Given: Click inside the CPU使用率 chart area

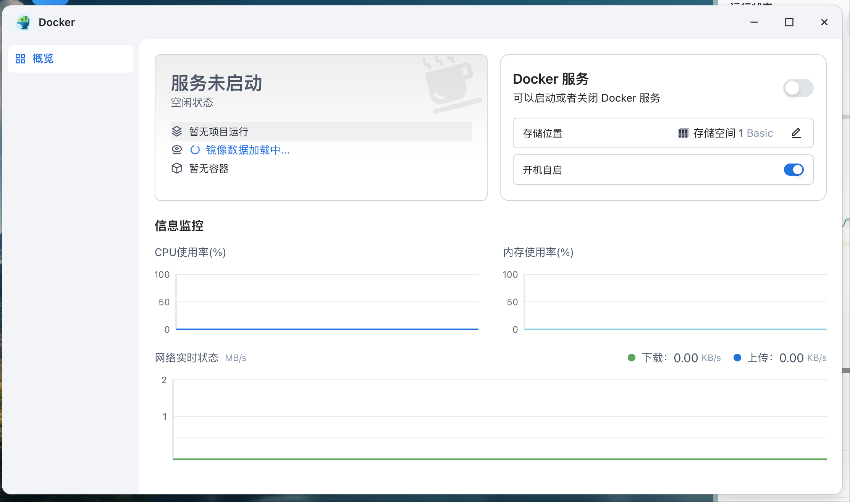Looking at the screenshot, I should (x=327, y=302).
